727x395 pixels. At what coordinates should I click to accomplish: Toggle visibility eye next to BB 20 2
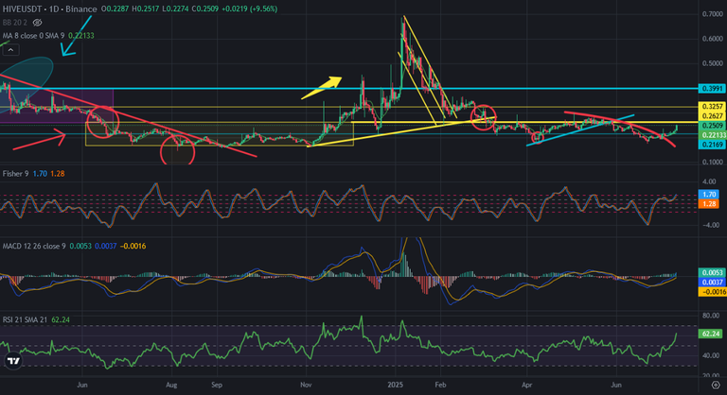pyautogui.click(x=38, y=23)
